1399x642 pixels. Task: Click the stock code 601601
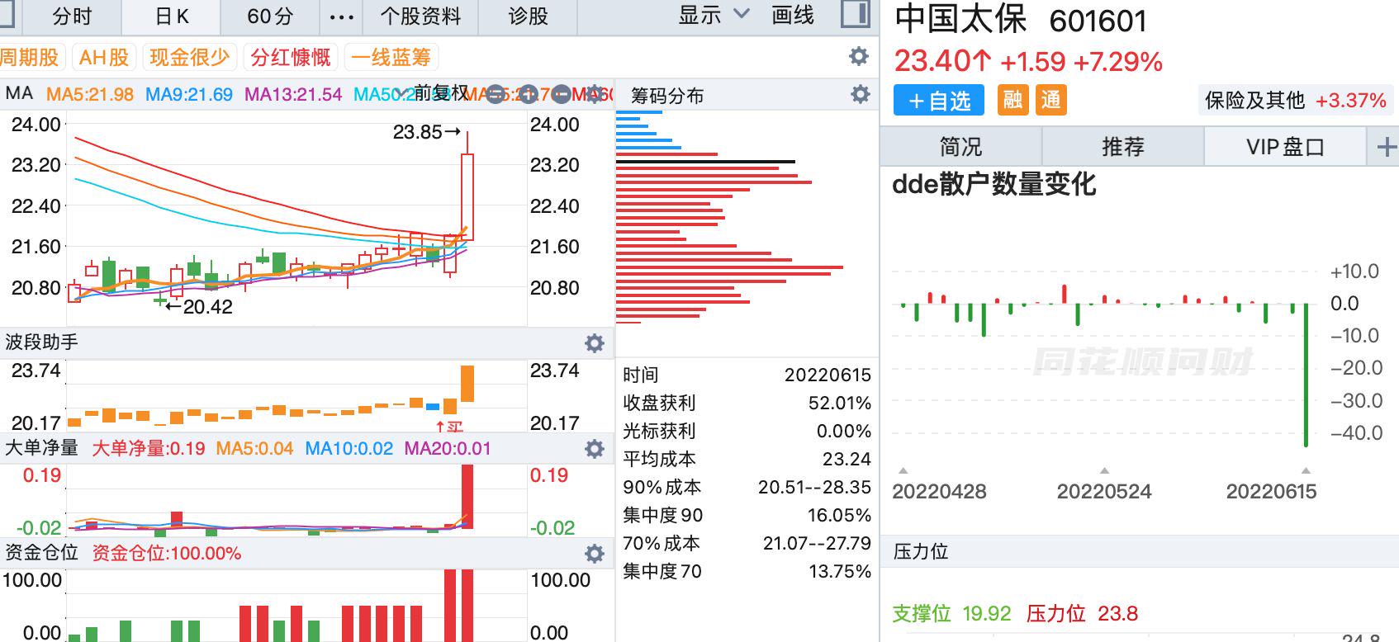(1098, 21)
